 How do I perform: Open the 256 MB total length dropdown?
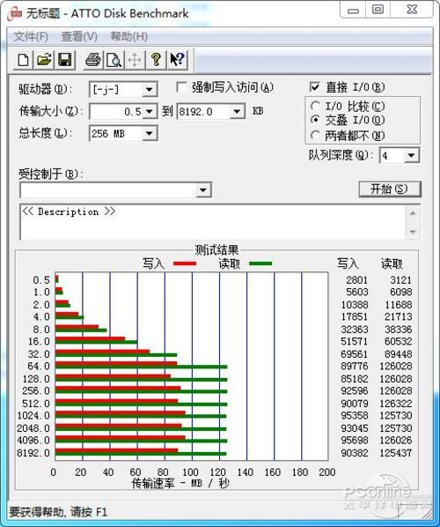coord(149,133)
